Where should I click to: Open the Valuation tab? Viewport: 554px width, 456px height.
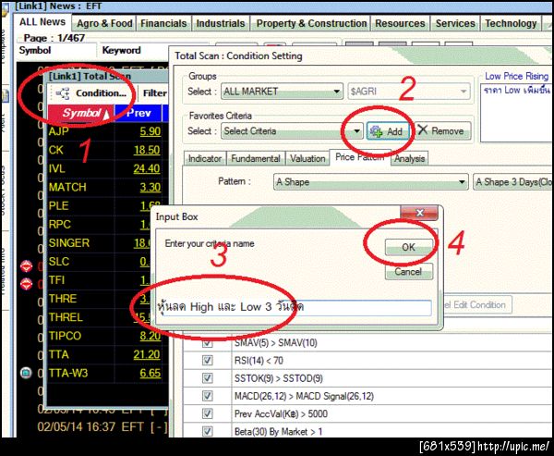tap(307, 158)
